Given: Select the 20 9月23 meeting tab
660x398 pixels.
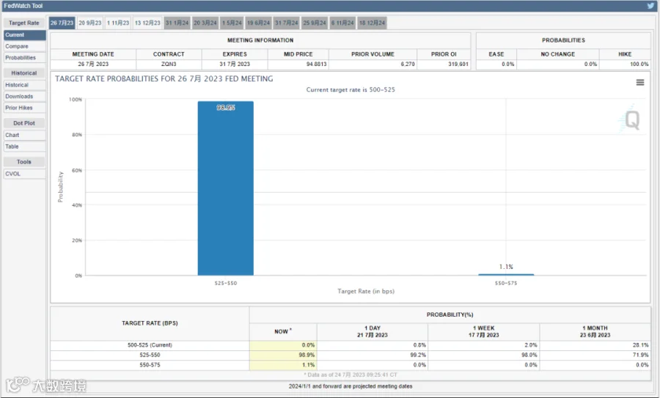Looking at the screenshot, I should [90, 23].
